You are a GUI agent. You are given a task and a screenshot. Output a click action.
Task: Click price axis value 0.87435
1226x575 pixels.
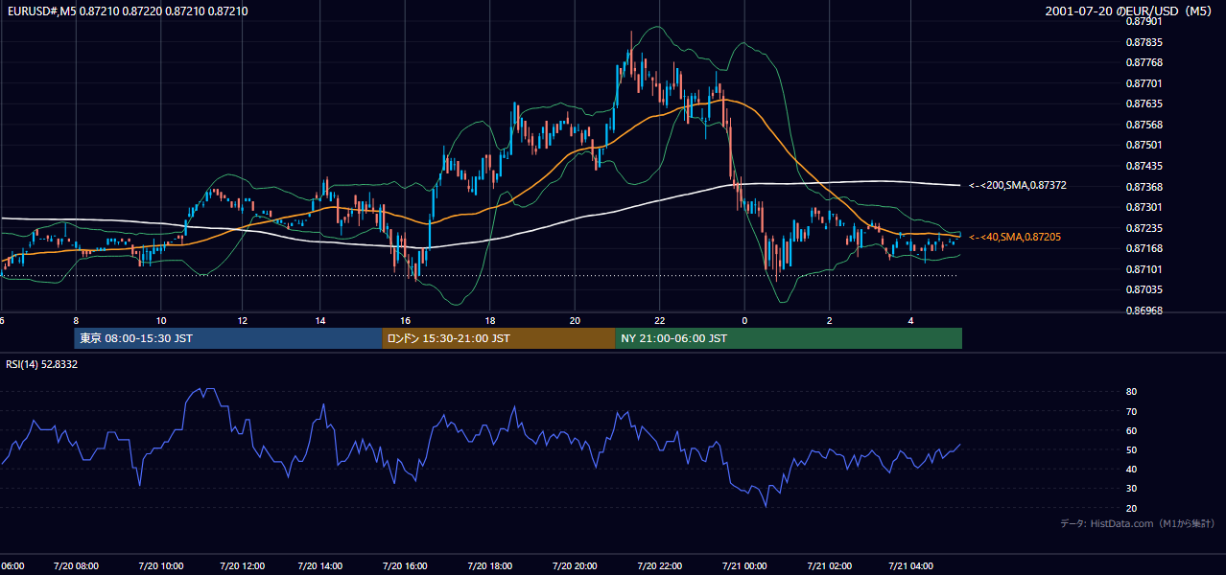click(x=1143, y=166)
